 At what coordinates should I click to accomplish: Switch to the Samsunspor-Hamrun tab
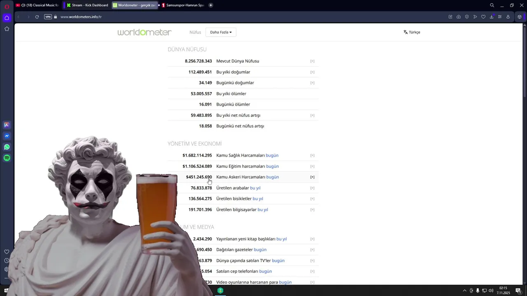point(183,5)
